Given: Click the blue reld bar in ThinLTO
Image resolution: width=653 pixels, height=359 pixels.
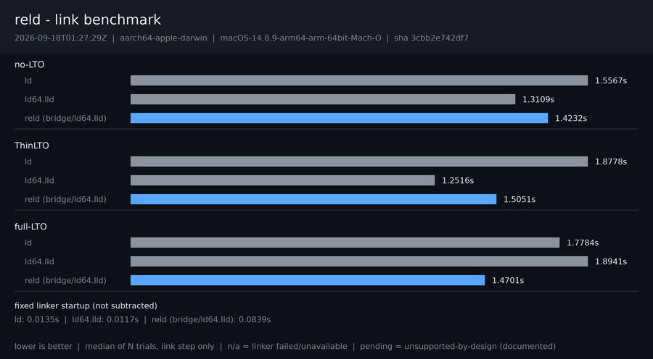Looking at the screenshot, I should (x=313, y=199).
